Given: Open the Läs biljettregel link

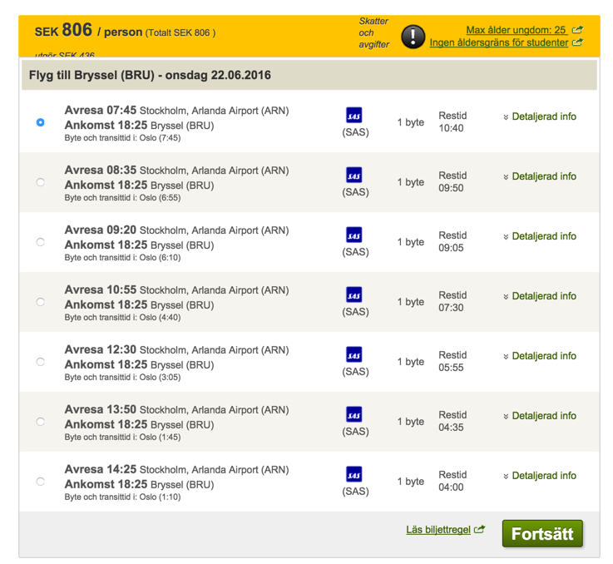Looking at the screenshot, I should (x=438, y=530).
